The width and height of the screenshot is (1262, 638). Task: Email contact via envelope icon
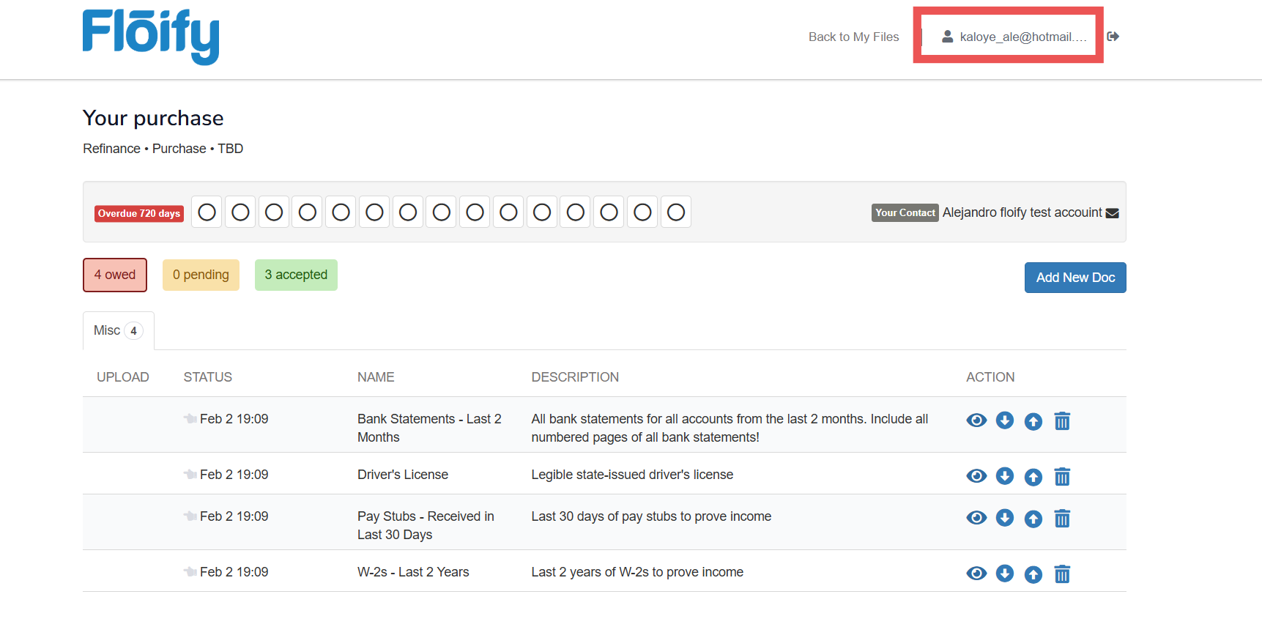[1112, 213]
